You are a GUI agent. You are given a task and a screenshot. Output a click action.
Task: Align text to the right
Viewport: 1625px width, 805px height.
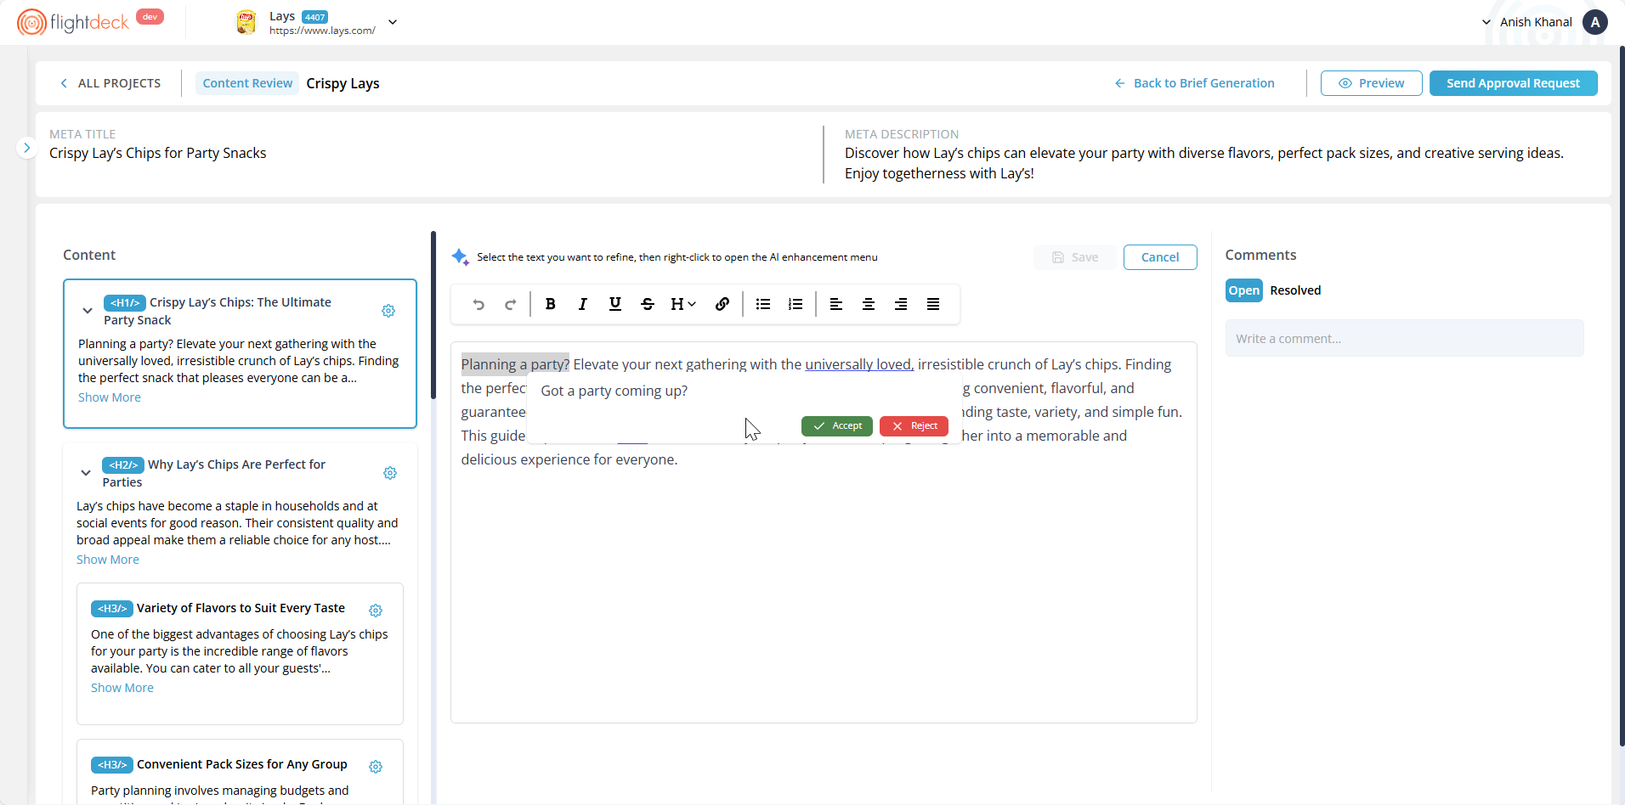pyautogui.click(x=901, y=304)
